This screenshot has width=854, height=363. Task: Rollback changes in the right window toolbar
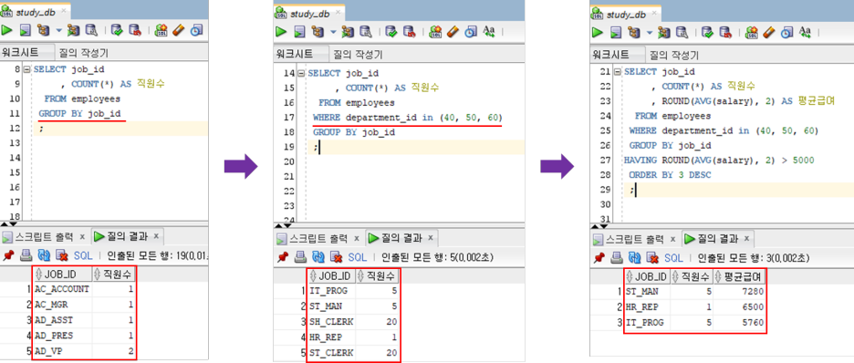click(x=725, y=32)
